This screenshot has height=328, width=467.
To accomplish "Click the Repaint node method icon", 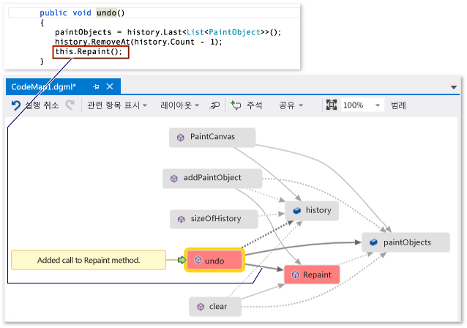I will point(295,275).
